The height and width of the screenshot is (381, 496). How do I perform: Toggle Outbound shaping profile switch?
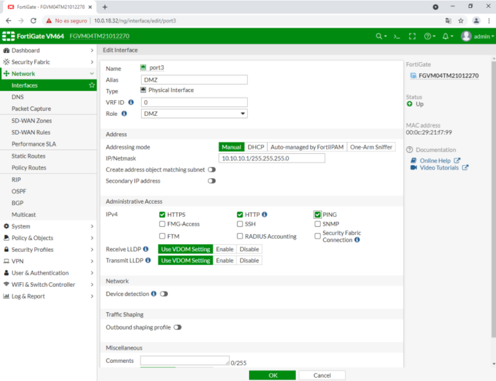[x=177, y=327]
